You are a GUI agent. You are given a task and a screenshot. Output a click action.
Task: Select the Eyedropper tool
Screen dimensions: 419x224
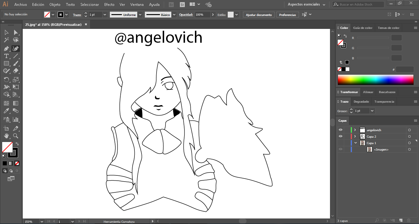(6, 111)
